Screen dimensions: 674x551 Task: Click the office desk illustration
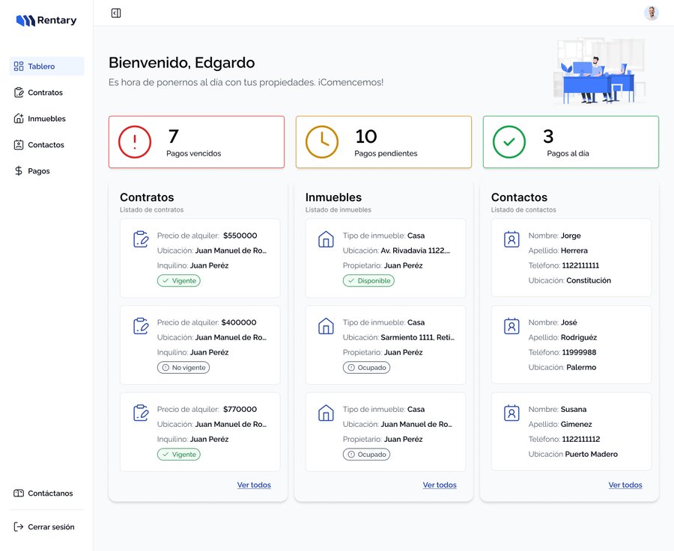pos(600,72)
